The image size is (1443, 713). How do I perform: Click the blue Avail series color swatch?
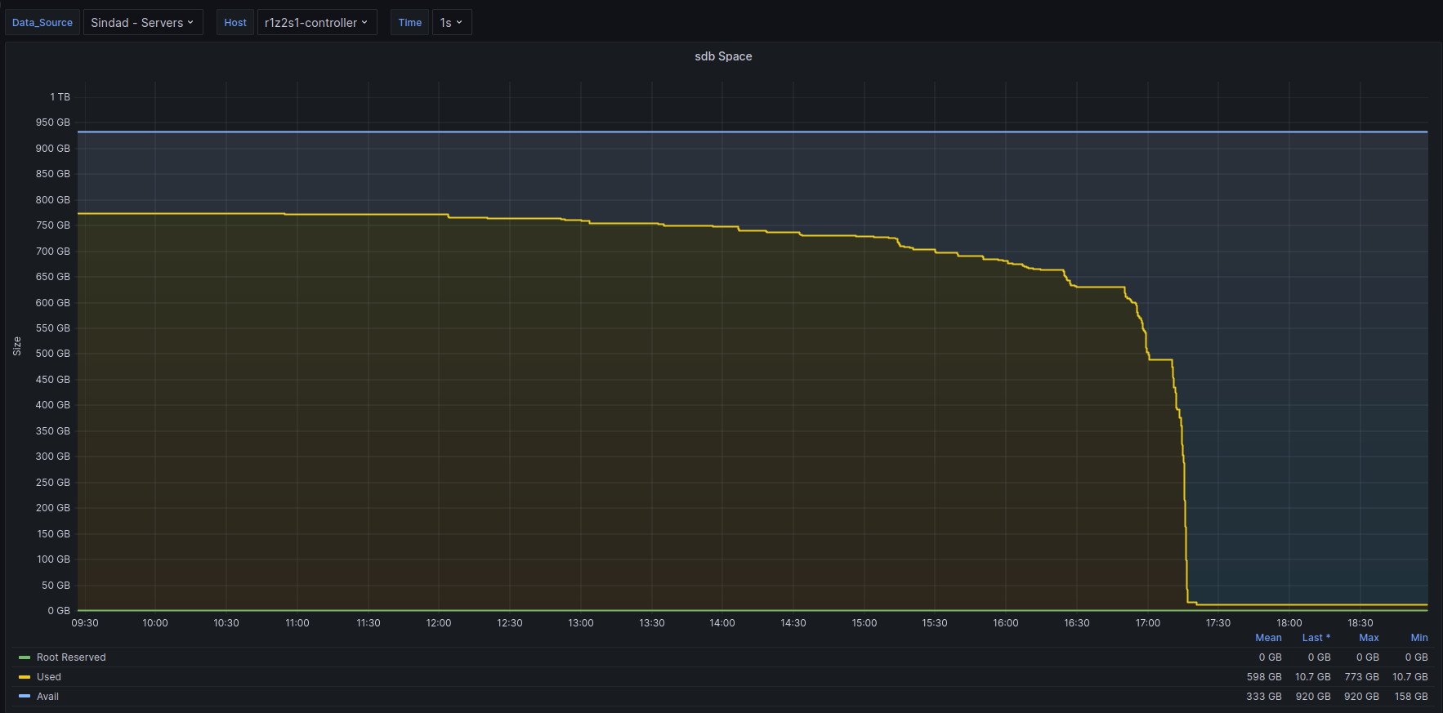[25, 697]
